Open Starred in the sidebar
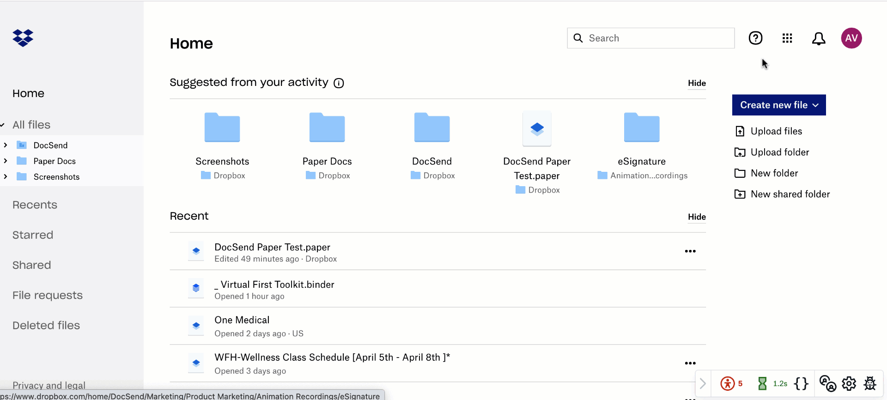The width and height of the screenshot is (887, 400). pos(33,235)
